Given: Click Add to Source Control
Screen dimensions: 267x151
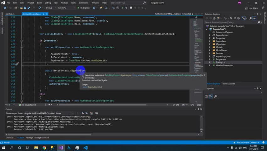Looking at the screenshot, I should point(246,143).
